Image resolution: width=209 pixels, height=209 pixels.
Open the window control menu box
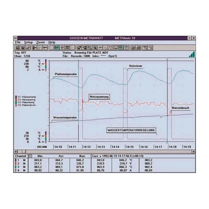pos(16,38)
